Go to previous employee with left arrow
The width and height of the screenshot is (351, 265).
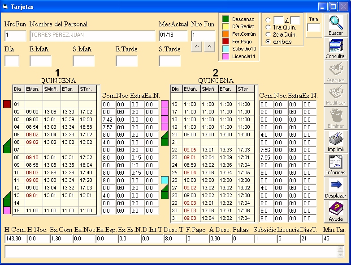pyautogui.click(x=196, y=46)
